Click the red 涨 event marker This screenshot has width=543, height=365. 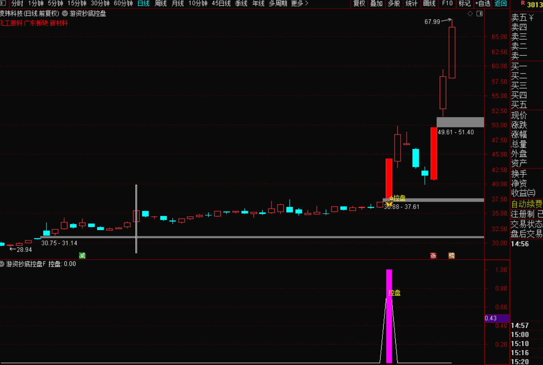click(x=433, y=255)
